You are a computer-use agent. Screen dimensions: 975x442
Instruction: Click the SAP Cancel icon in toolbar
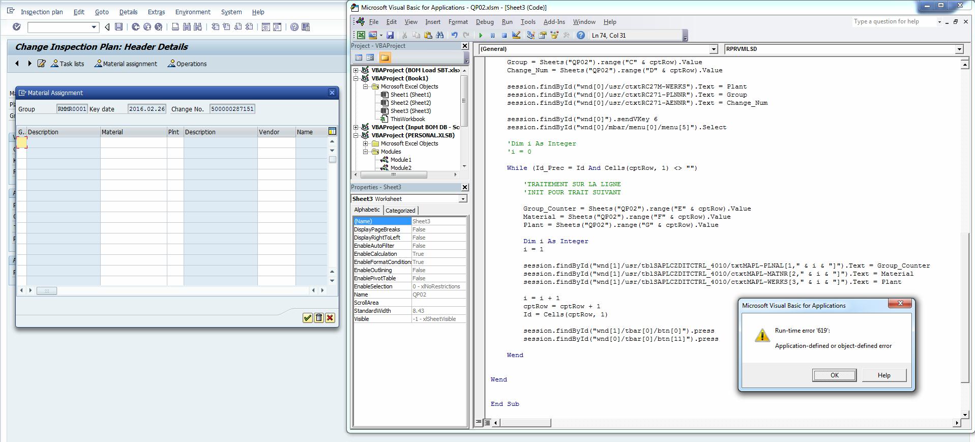[159, 27]
